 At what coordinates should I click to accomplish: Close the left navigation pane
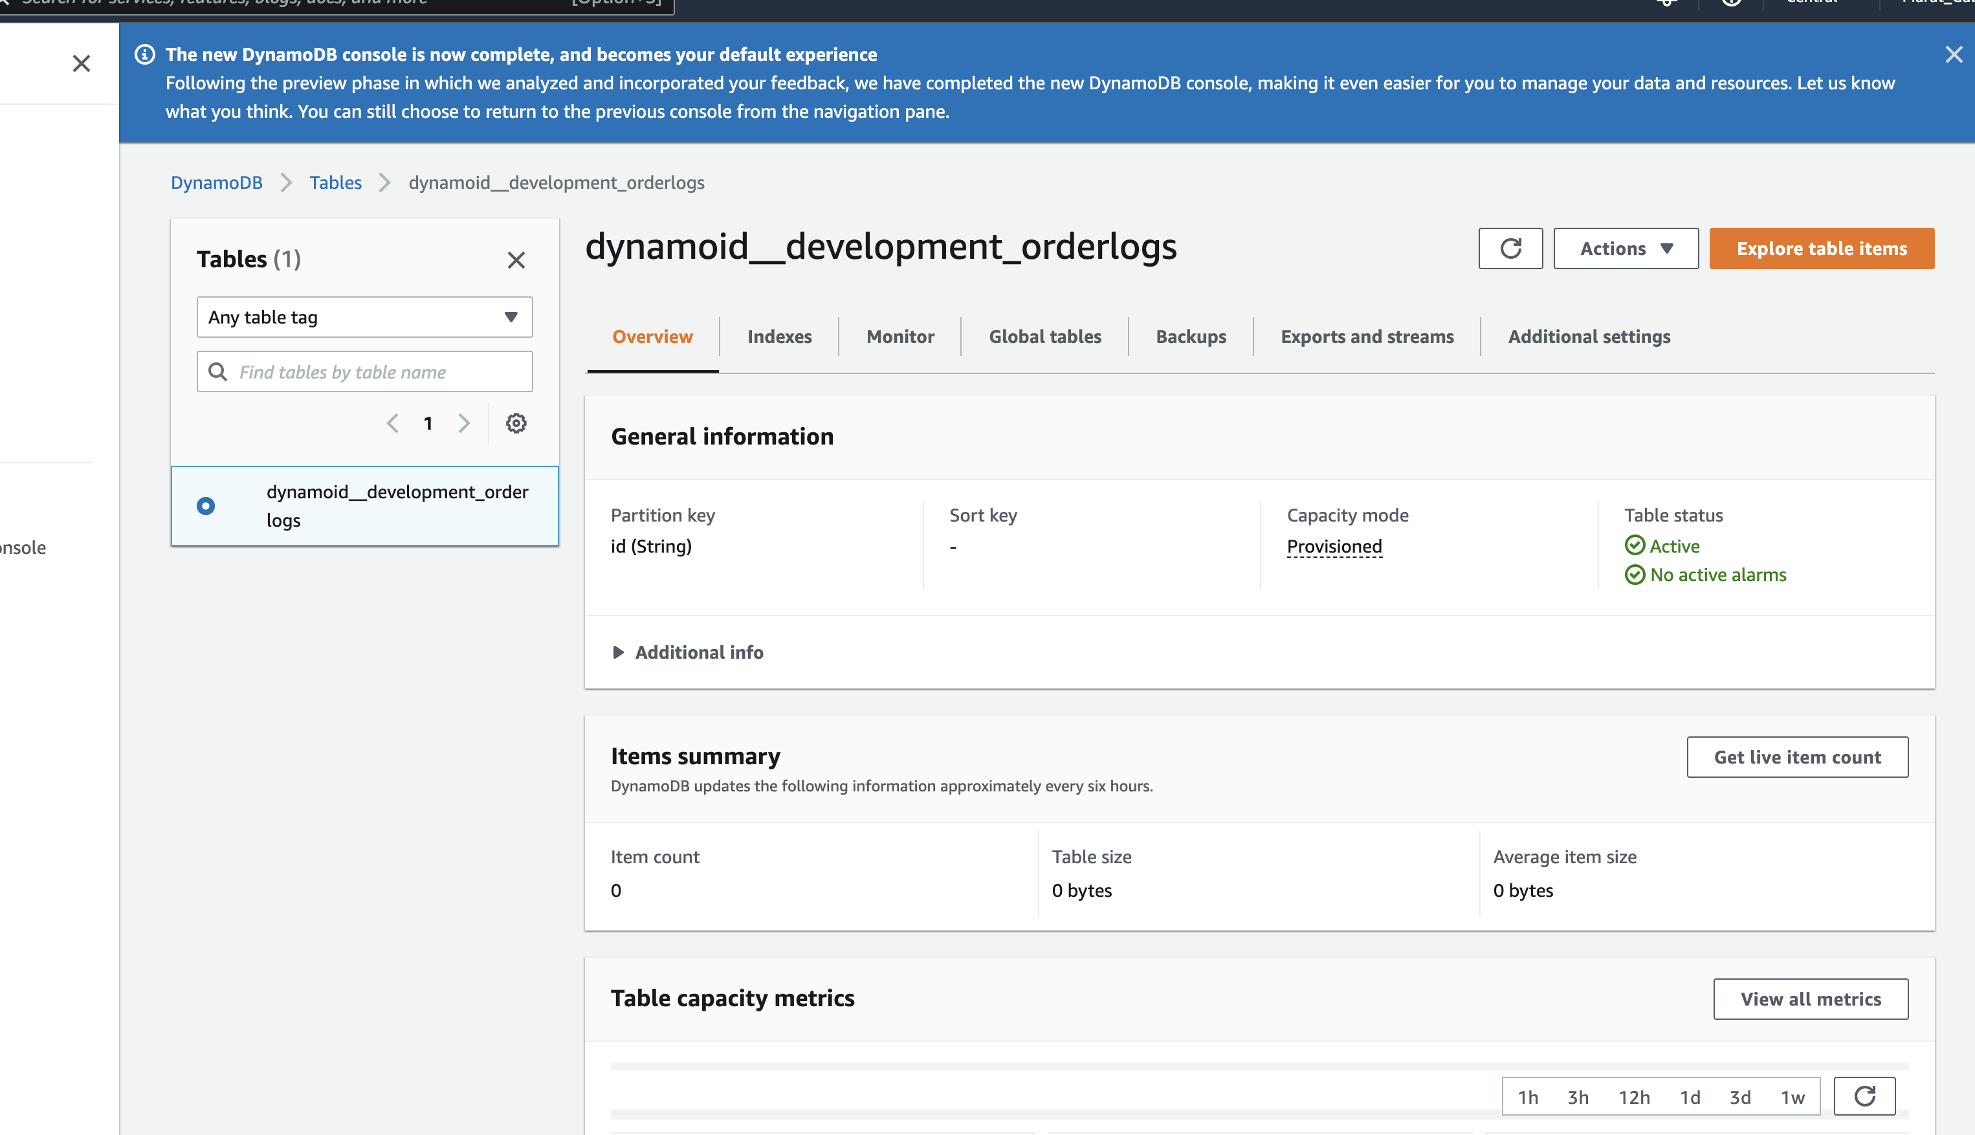tap(81, 63)
